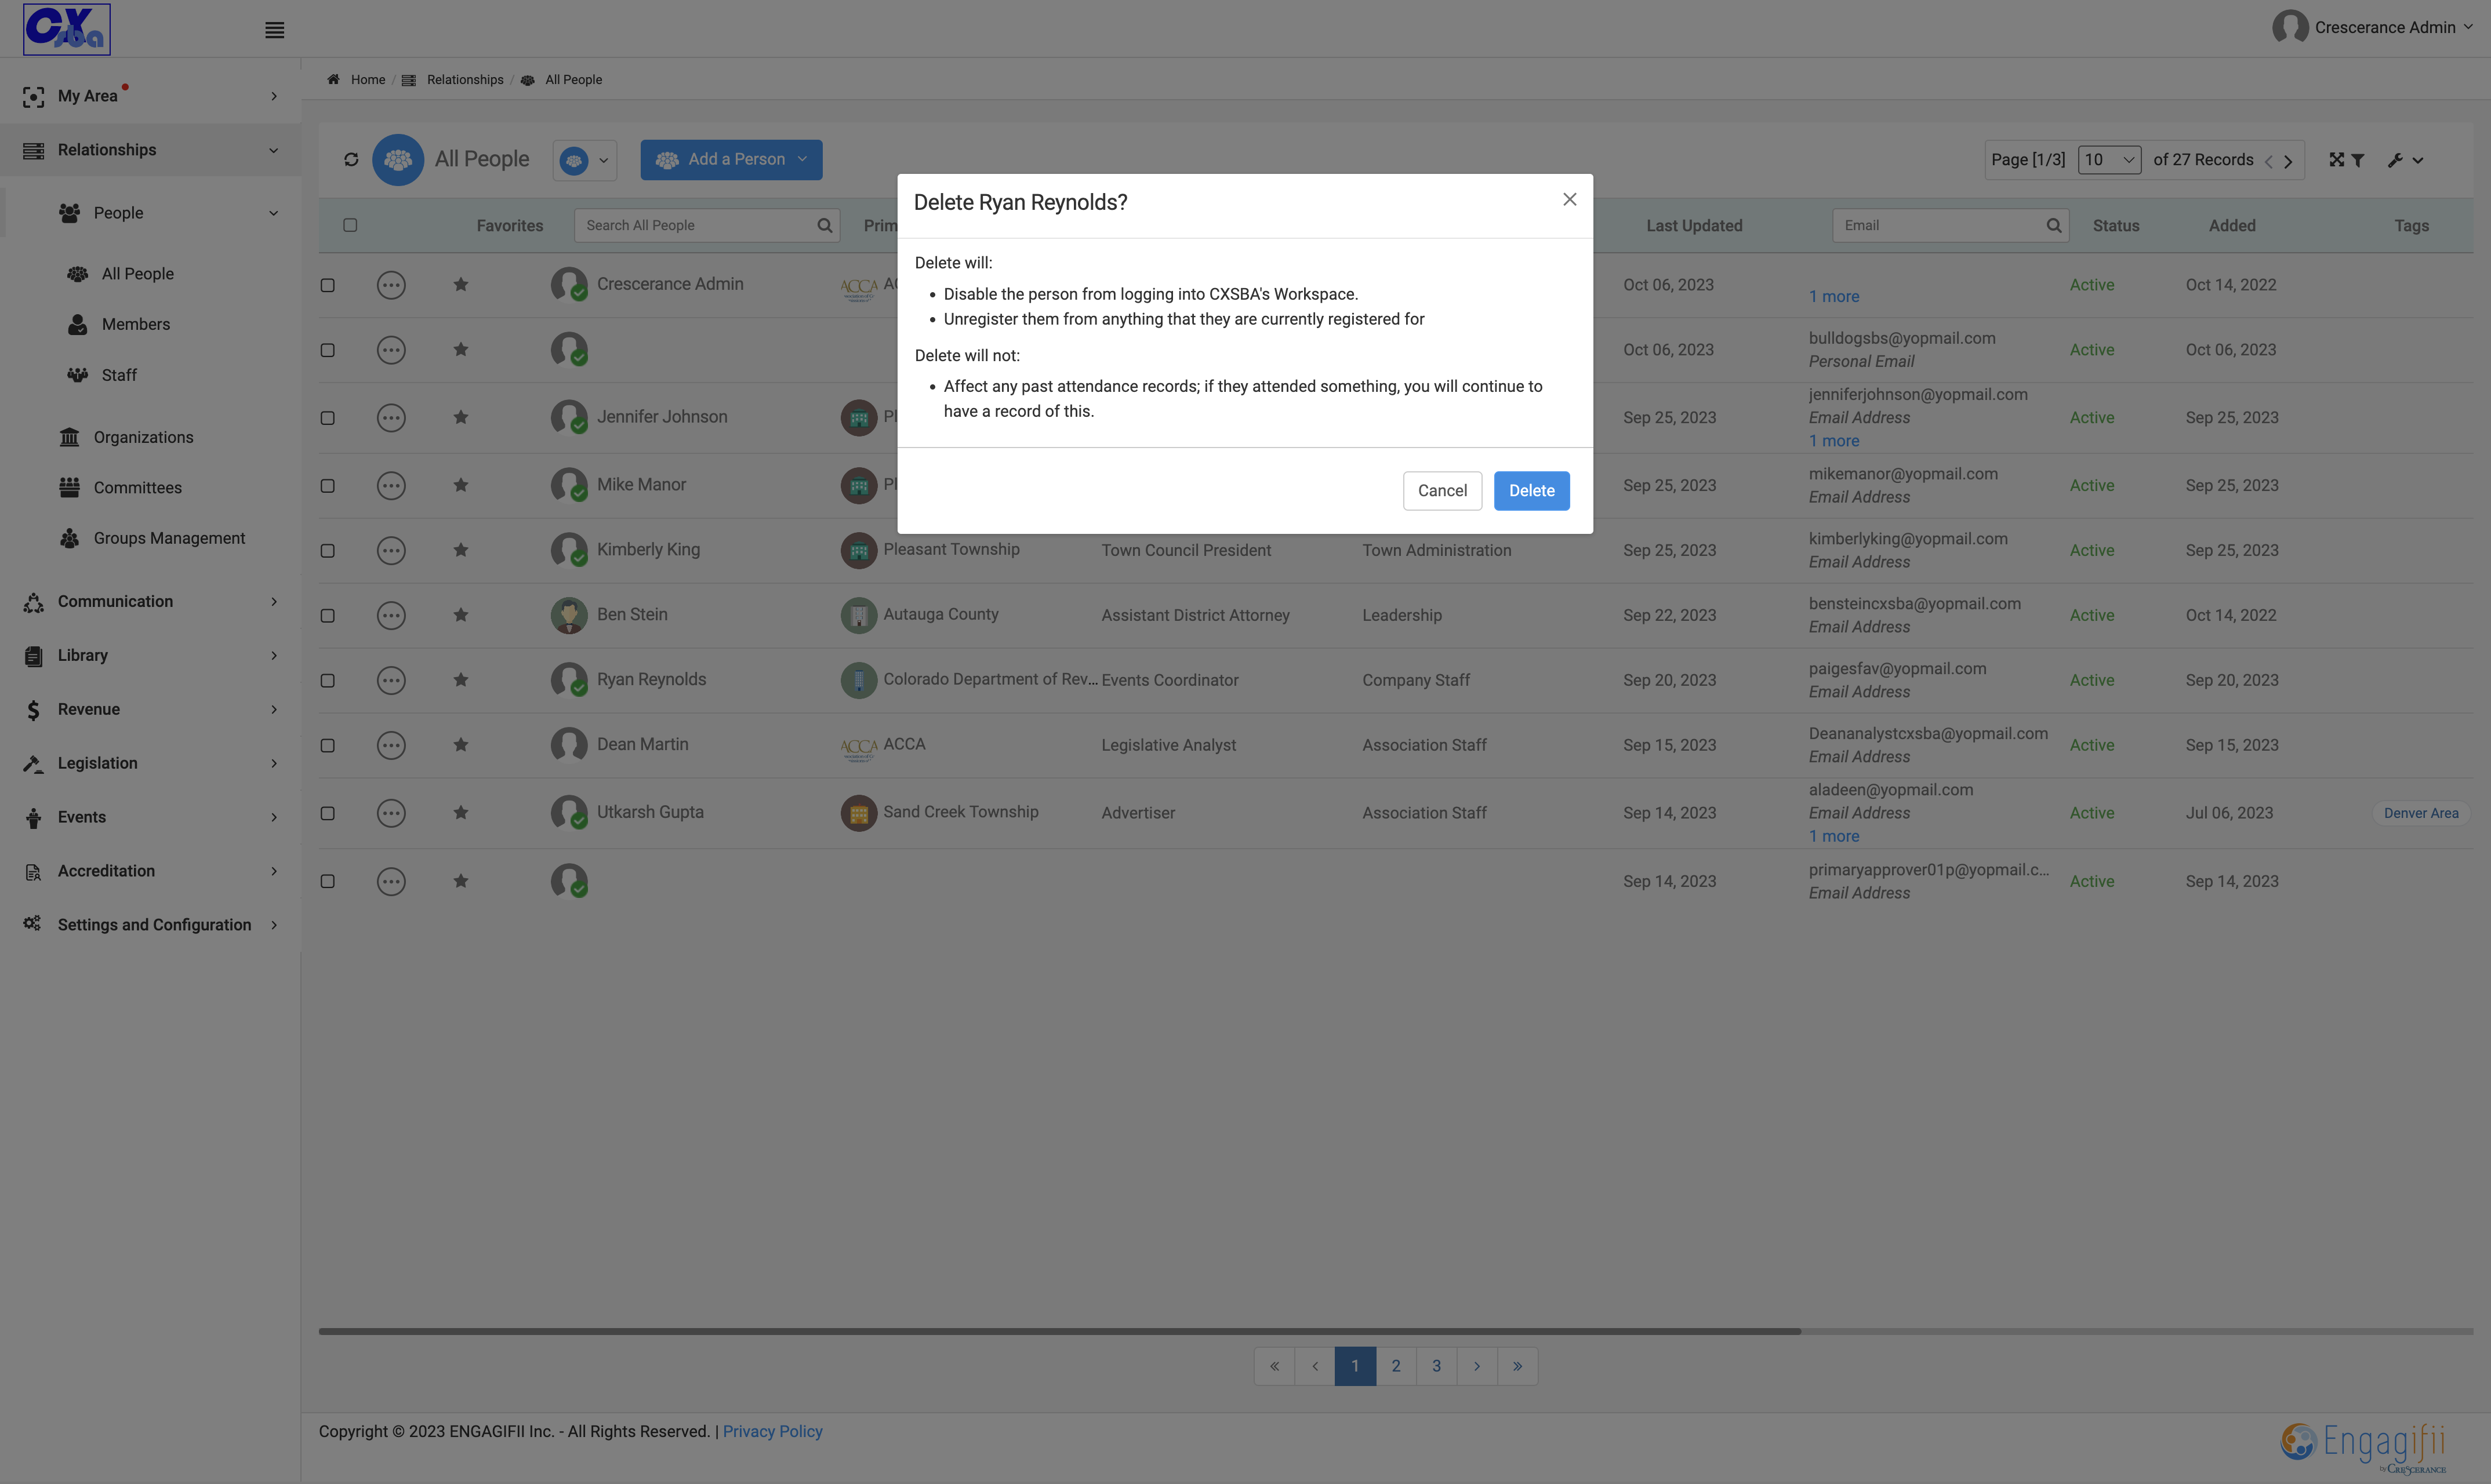Click the refresh icon beside All People
Screen dimensions: 2491x1484
click(351, 160)
